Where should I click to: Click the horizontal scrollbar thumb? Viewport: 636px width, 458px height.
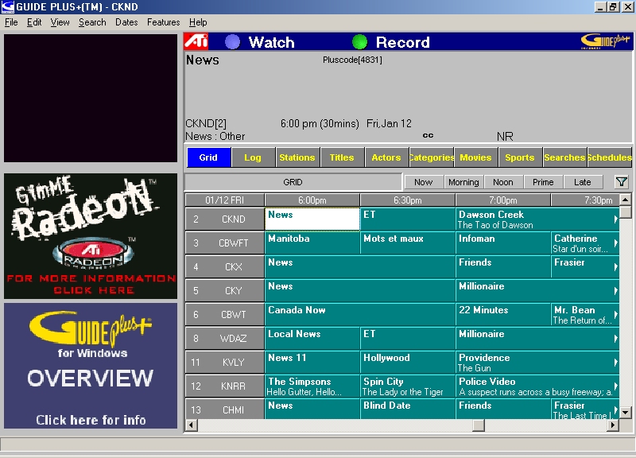pyautogui.click(x=479, y=425)
